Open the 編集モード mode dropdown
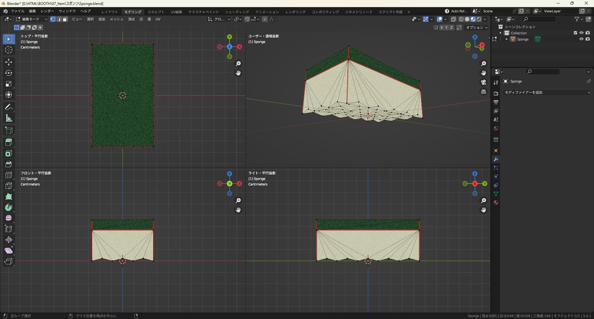The image size is (594, 319). coord(30,19)
